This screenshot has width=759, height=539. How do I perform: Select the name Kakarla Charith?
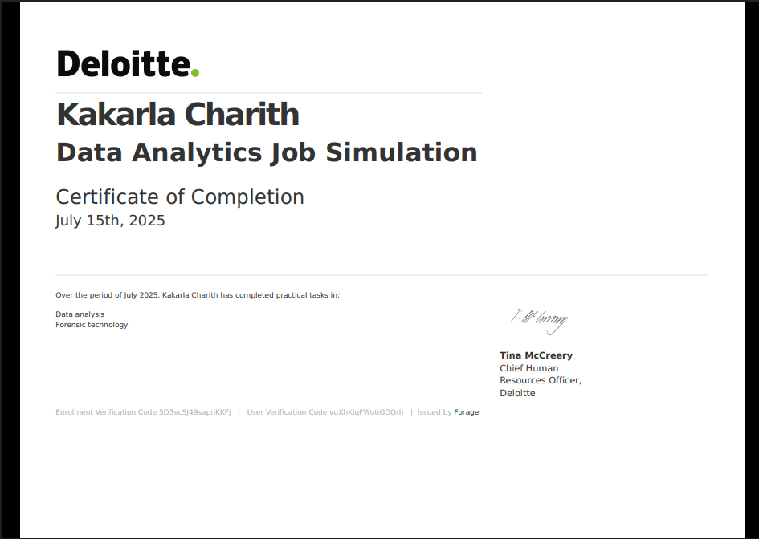(x=177, y=115)
